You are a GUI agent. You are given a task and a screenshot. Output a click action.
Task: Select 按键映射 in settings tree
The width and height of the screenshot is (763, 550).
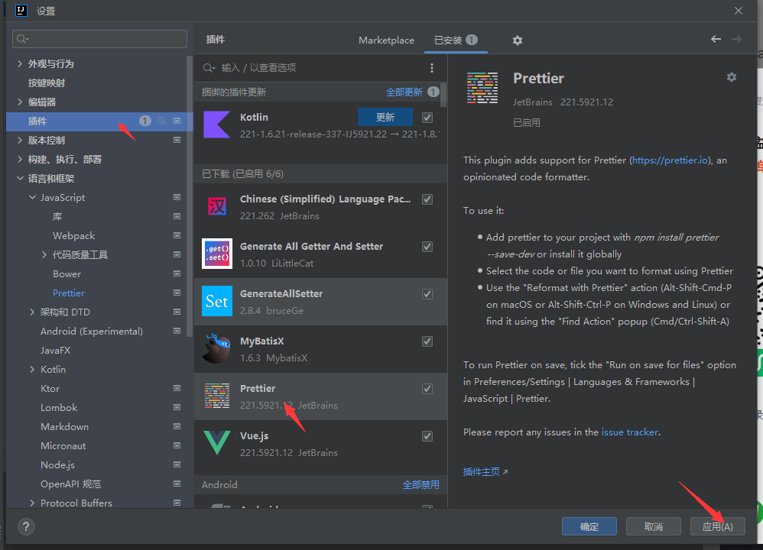(x=47, y=83)
